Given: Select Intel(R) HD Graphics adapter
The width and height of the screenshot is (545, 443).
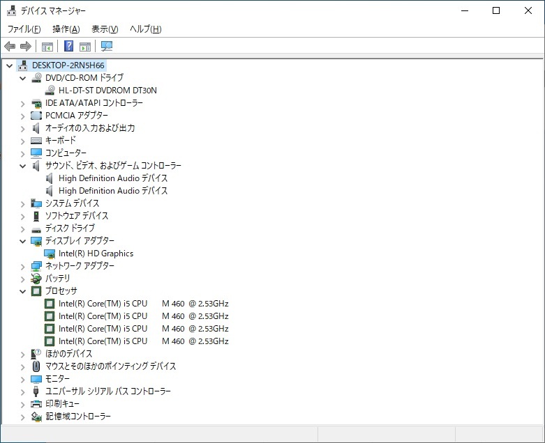Looking at the screenshot, I should click(96, 254).
